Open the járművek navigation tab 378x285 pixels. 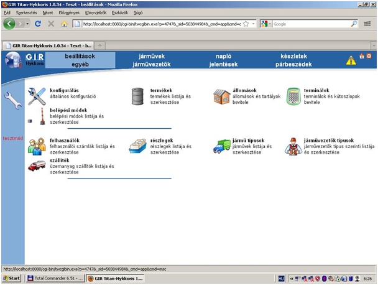tap(152, 56)
